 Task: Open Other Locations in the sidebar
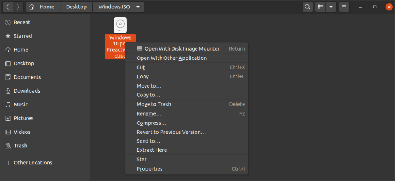[x=33, y=163]
